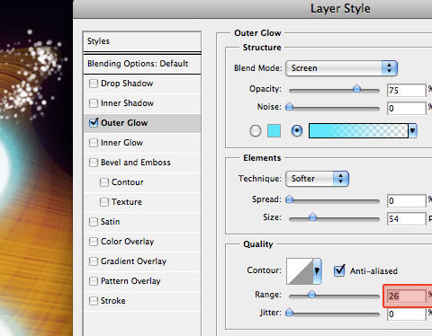
Task: Uncheck the Outer Glow checkbox
Action: tap(94, 122)
